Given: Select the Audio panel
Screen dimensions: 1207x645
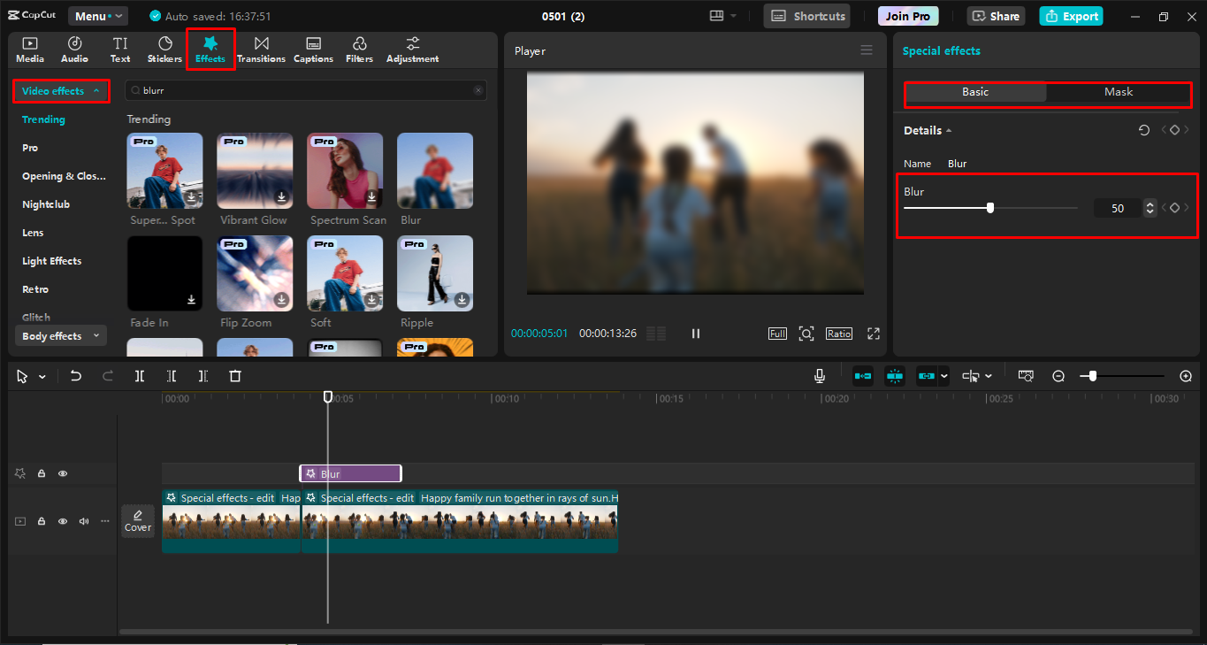Looking at the screenshot, I should (74, 49).
